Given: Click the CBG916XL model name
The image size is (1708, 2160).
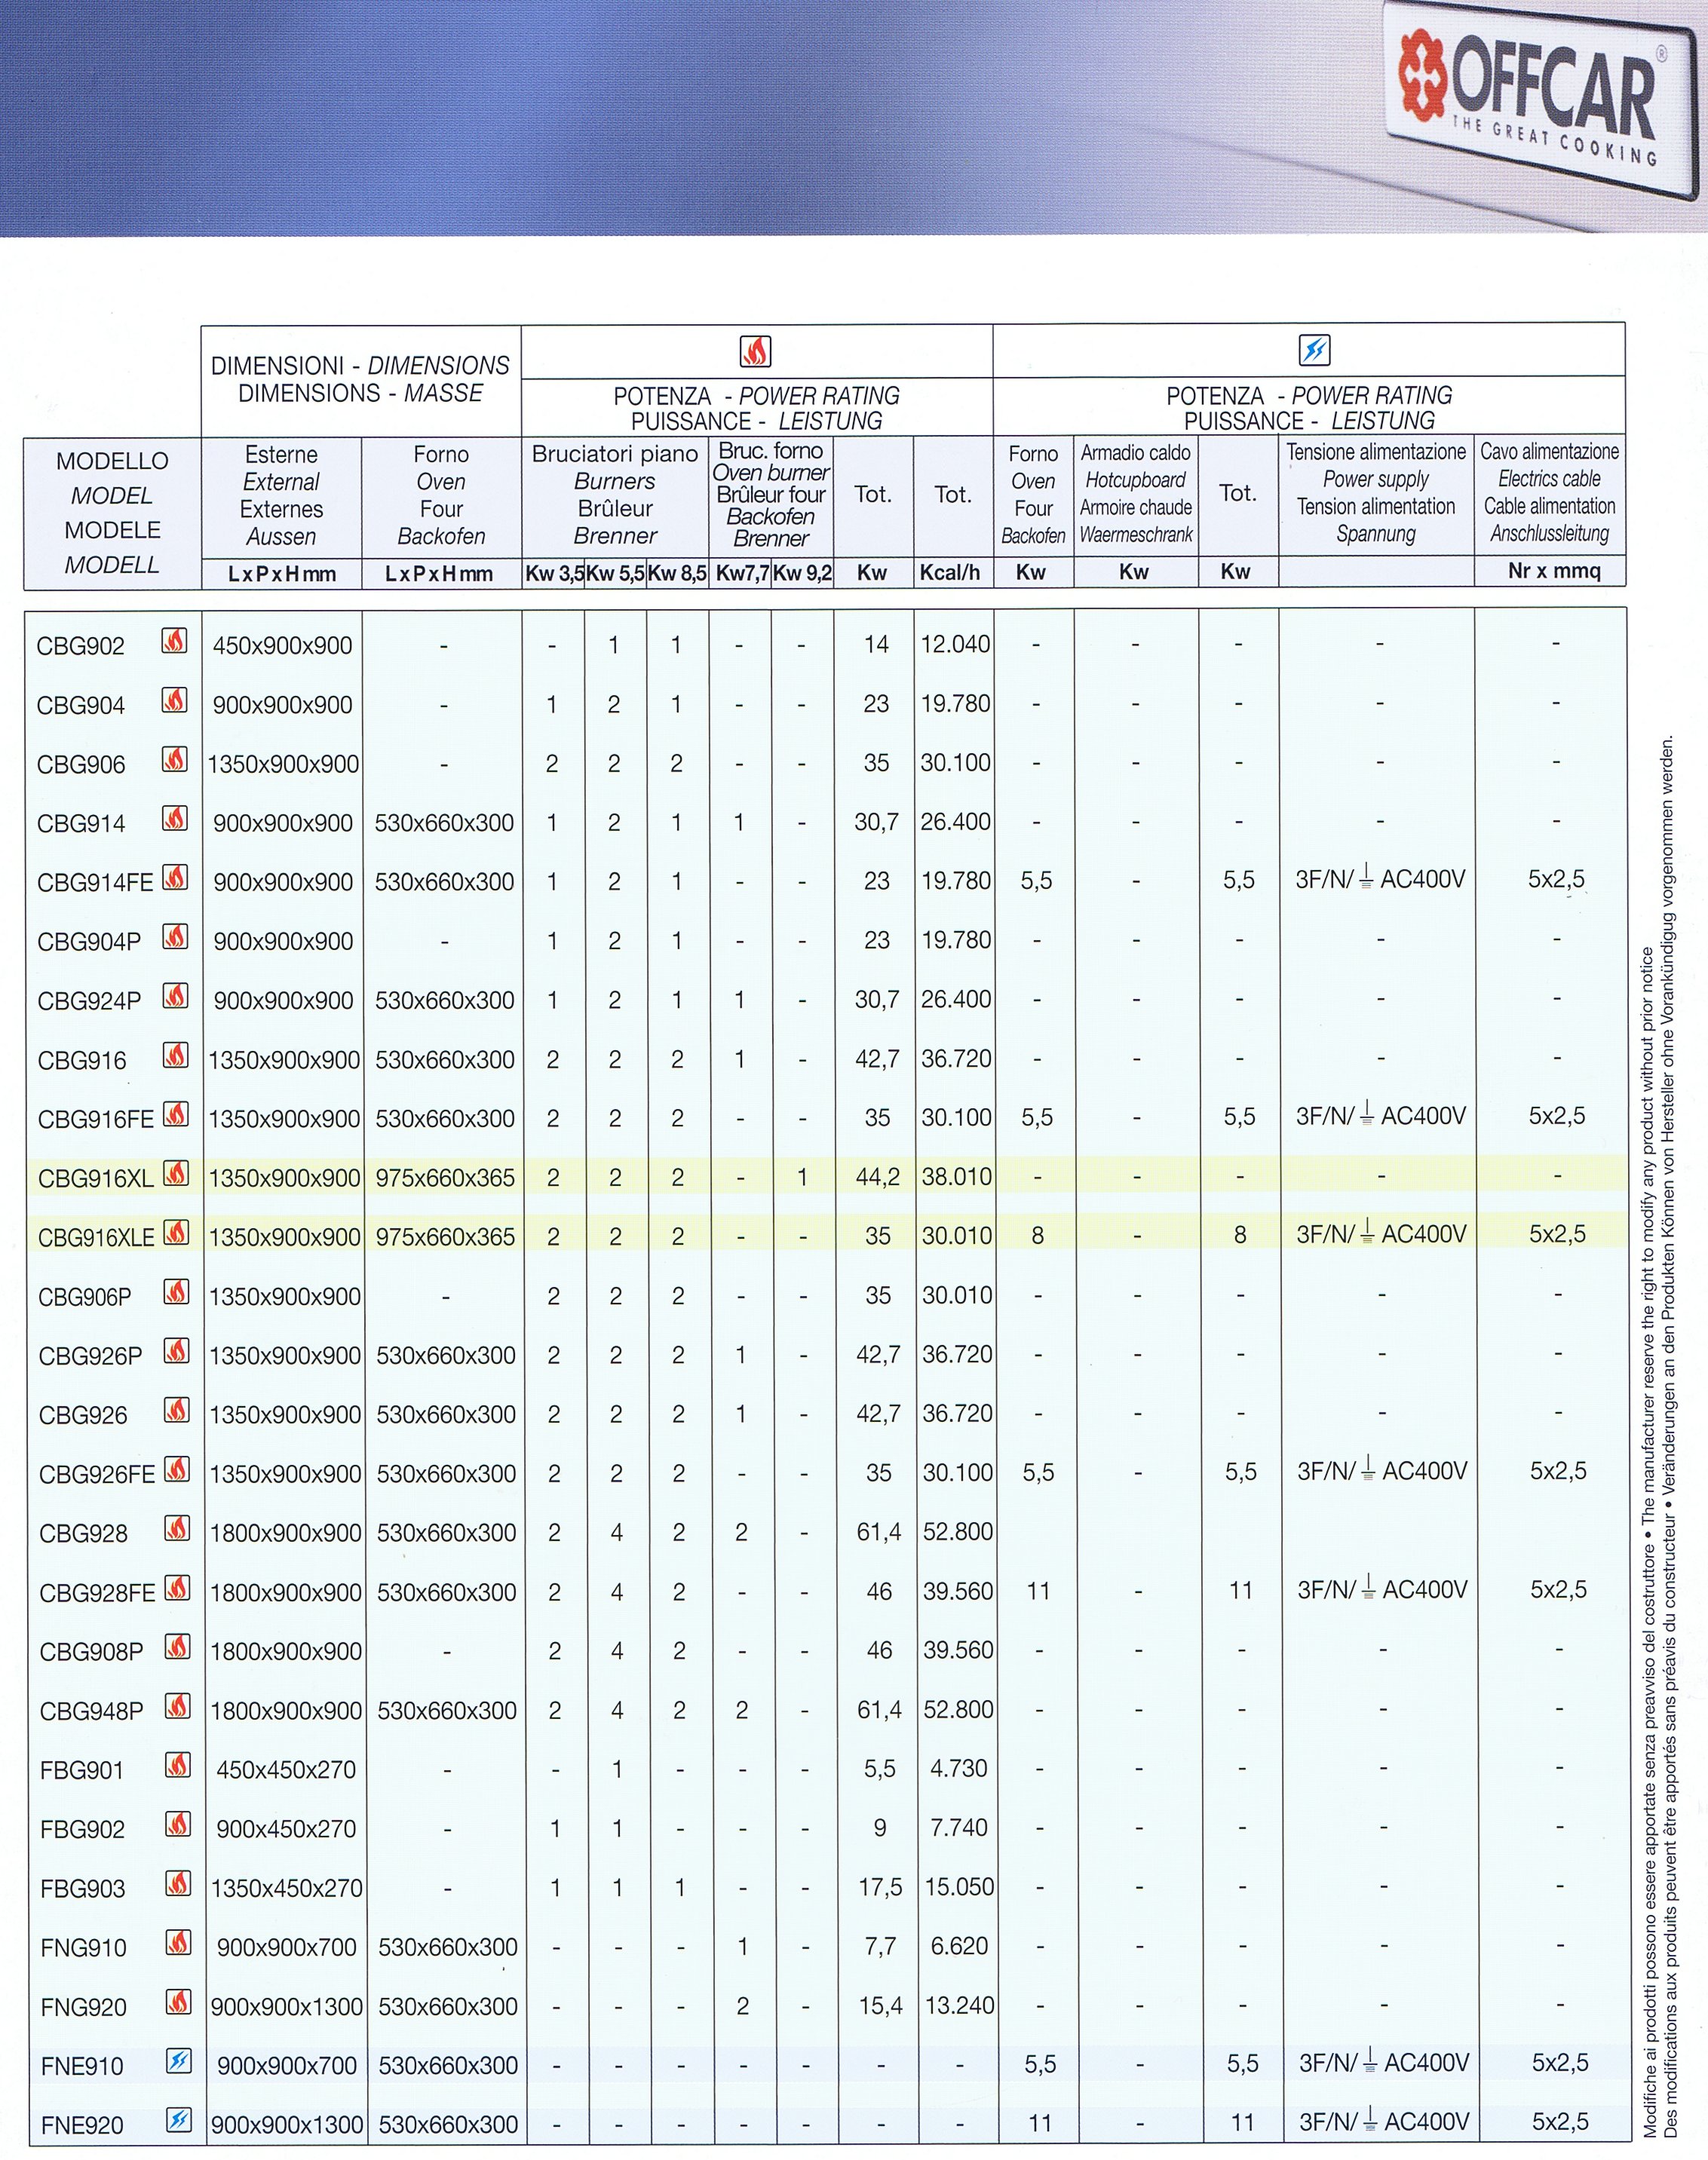Looking at the screenshot, I should [96, 1178].
